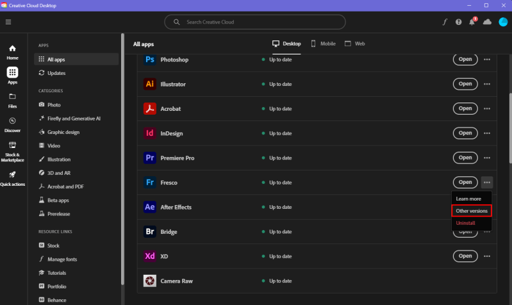The height and width of the screenshot is (305, 512).
Task: Choose Learn more from the Fresco menu
Action: tap(472, 199)
